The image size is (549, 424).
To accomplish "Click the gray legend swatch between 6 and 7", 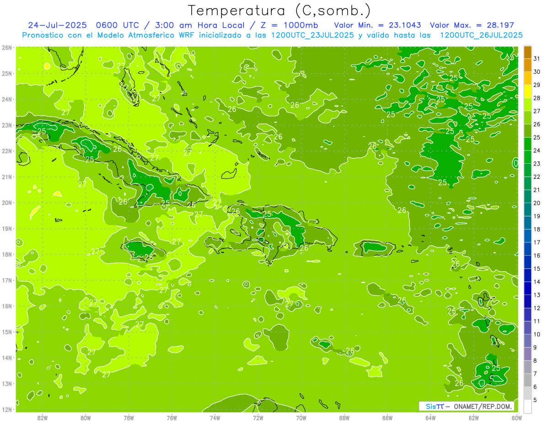I will tap(527, 380).
